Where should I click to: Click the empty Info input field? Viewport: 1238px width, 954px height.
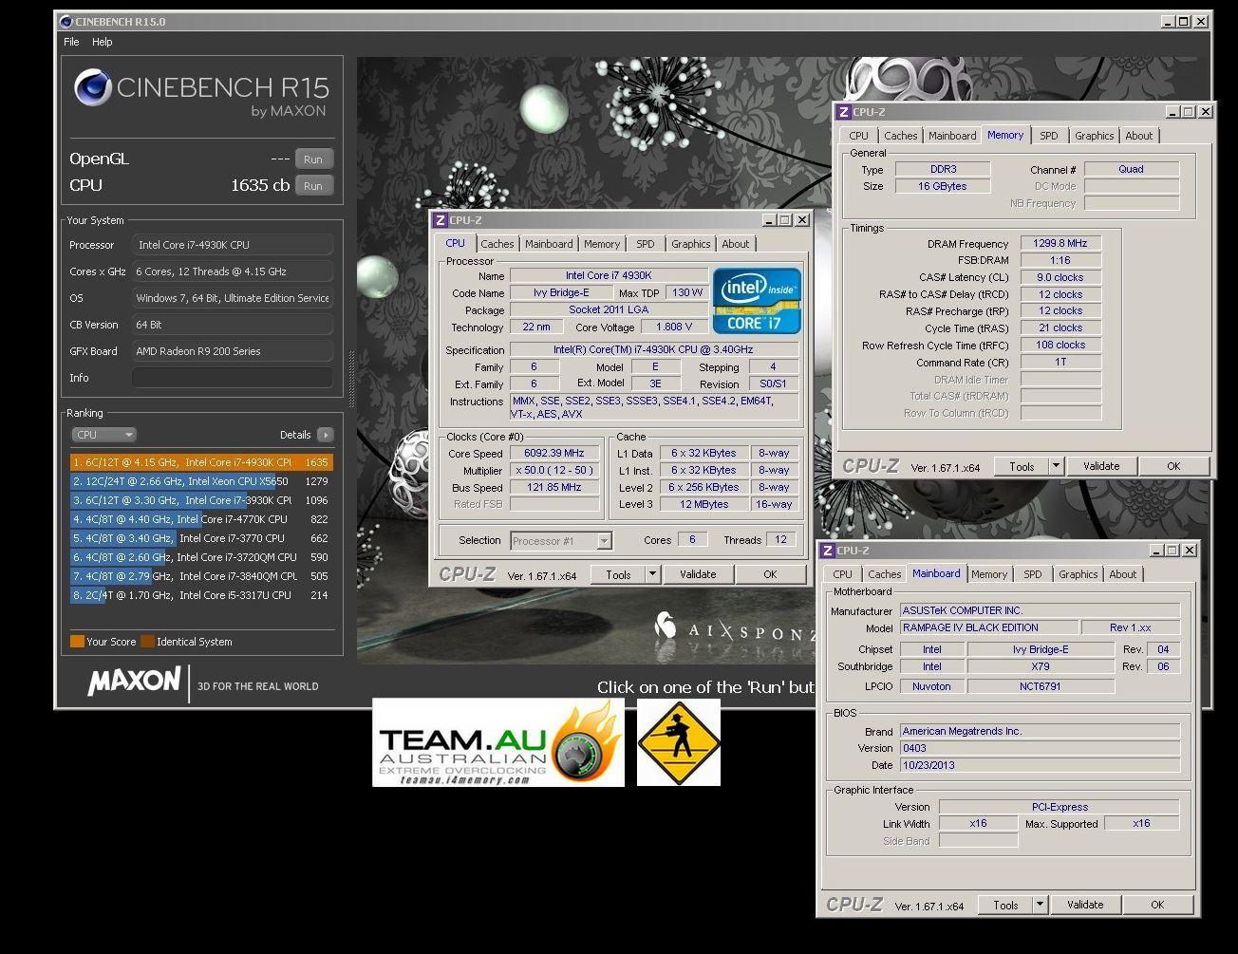tap(233, 378)
